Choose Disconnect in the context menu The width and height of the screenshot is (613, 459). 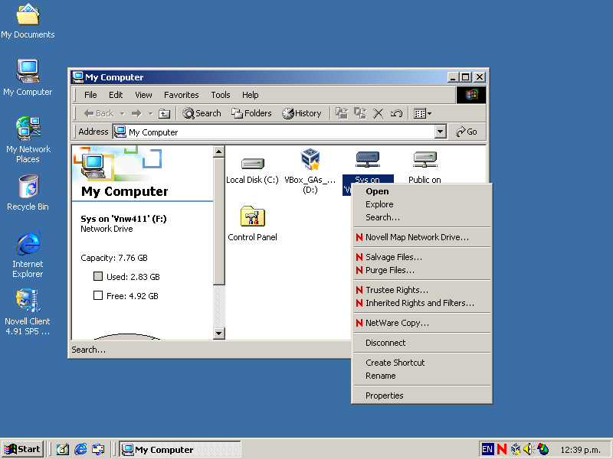tap(422, 343)
